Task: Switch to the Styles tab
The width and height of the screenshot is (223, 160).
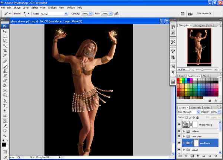Action: click(206, 76)
